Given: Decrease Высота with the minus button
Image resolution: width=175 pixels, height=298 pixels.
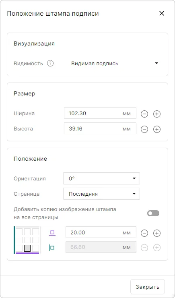Looking at the screenshot, I should click(144, 129).
